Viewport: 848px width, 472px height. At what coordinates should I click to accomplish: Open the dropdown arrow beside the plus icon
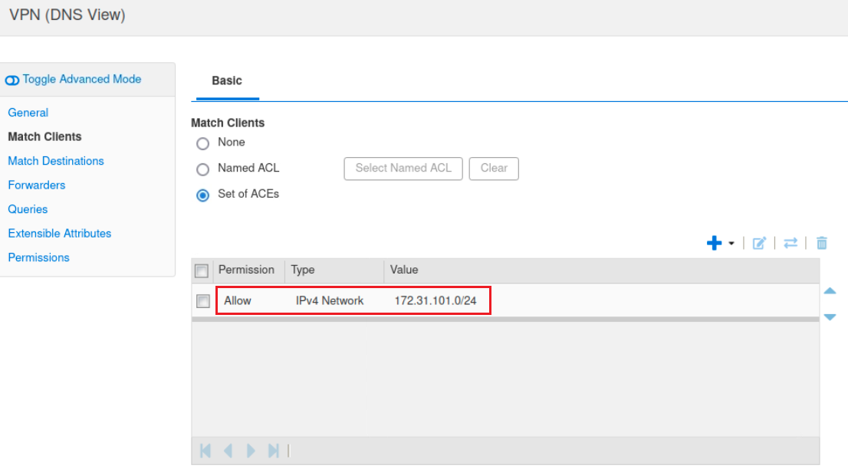(x=731, y=244)
